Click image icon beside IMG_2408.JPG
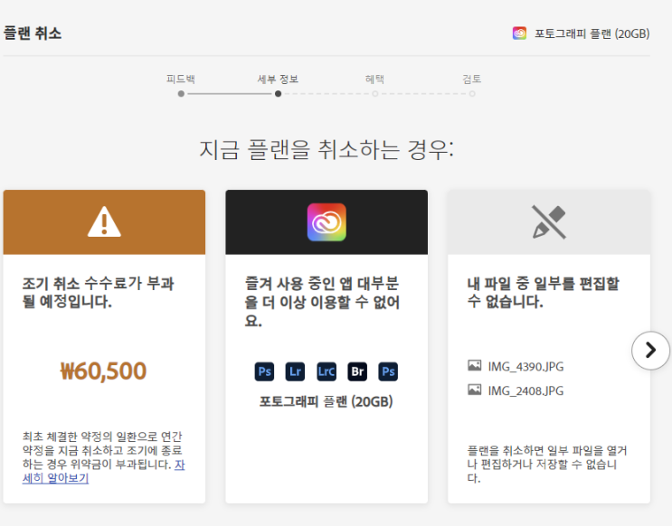The height and width of the screenshot is (526, 672). (475, 390)
